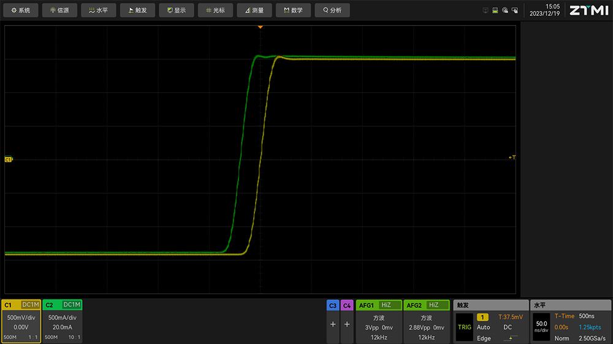Open the 测量 (Measure) menu

click(254, 10)
